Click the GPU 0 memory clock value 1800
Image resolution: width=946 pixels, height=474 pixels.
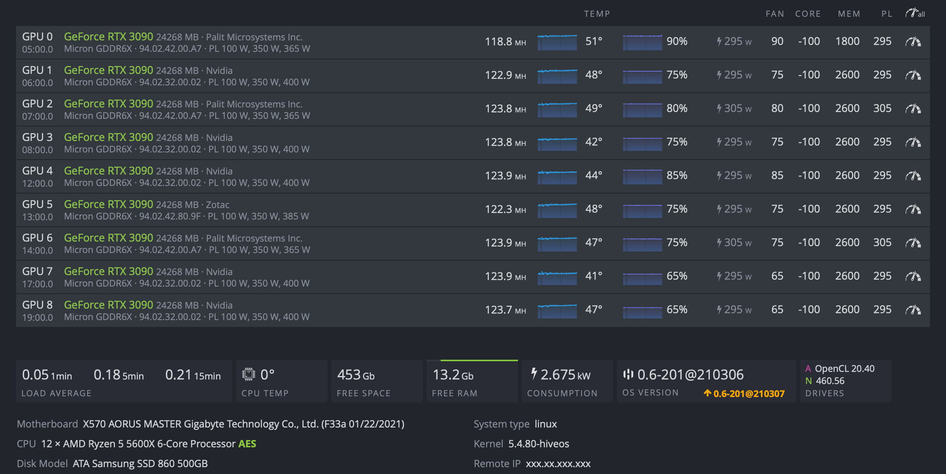click(847, 42)
